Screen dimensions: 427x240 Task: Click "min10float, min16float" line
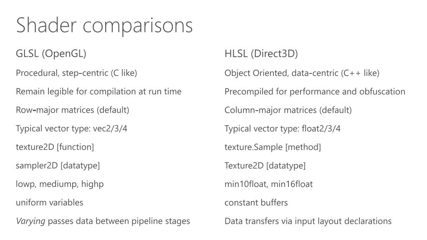pos(268,184)
